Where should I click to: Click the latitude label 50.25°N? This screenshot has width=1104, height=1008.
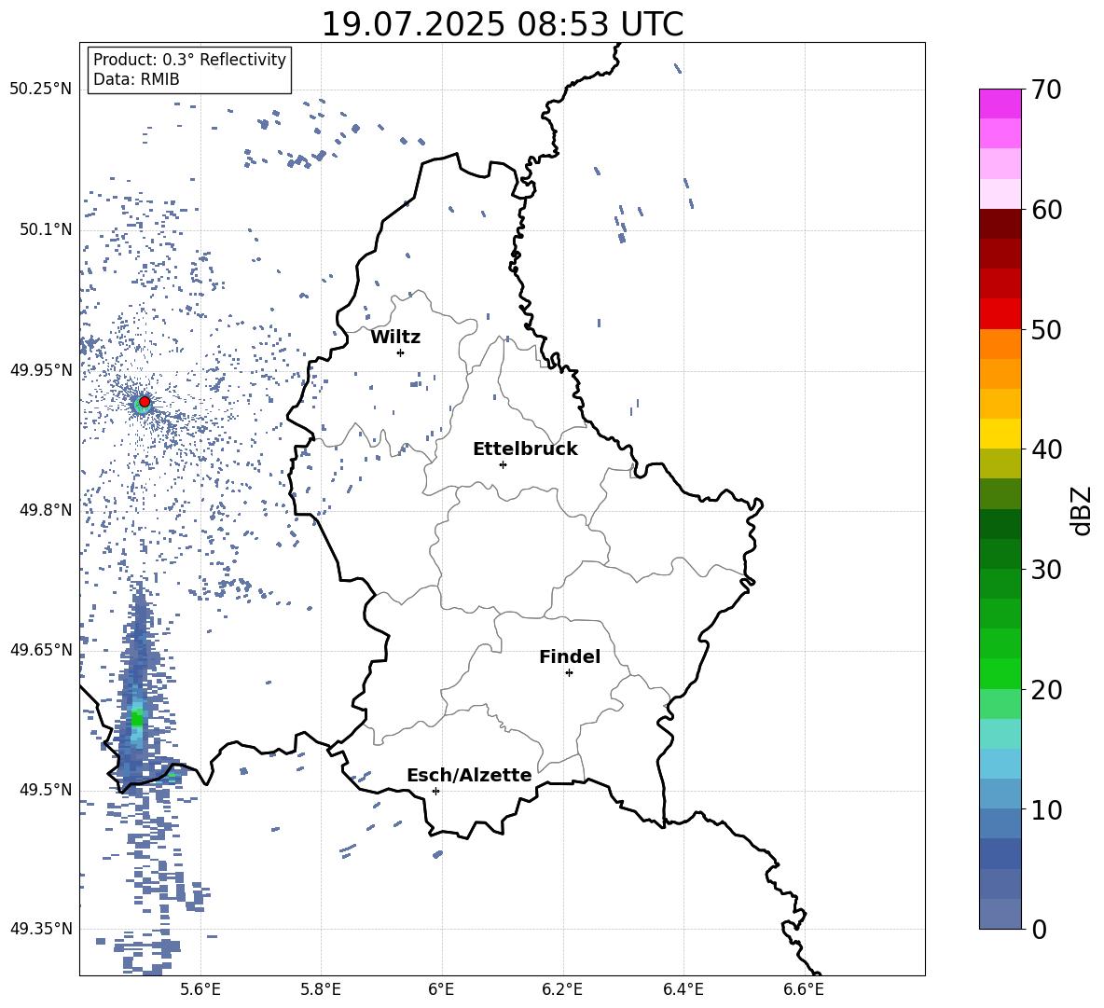coord(41,90)
